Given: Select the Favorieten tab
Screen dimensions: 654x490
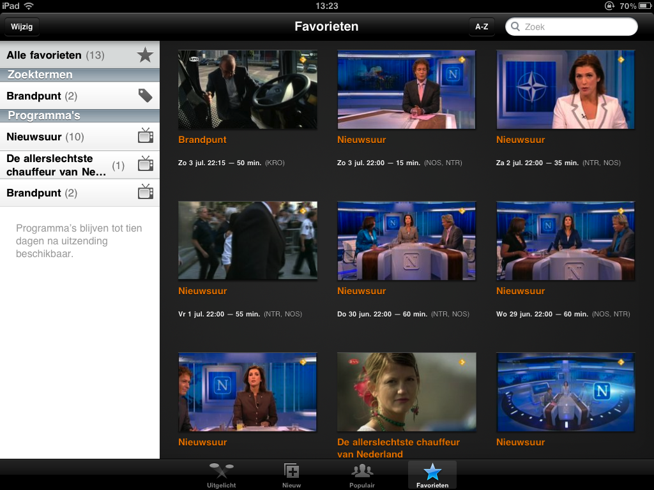Looking at the screenshot, I should click(432, 475).
